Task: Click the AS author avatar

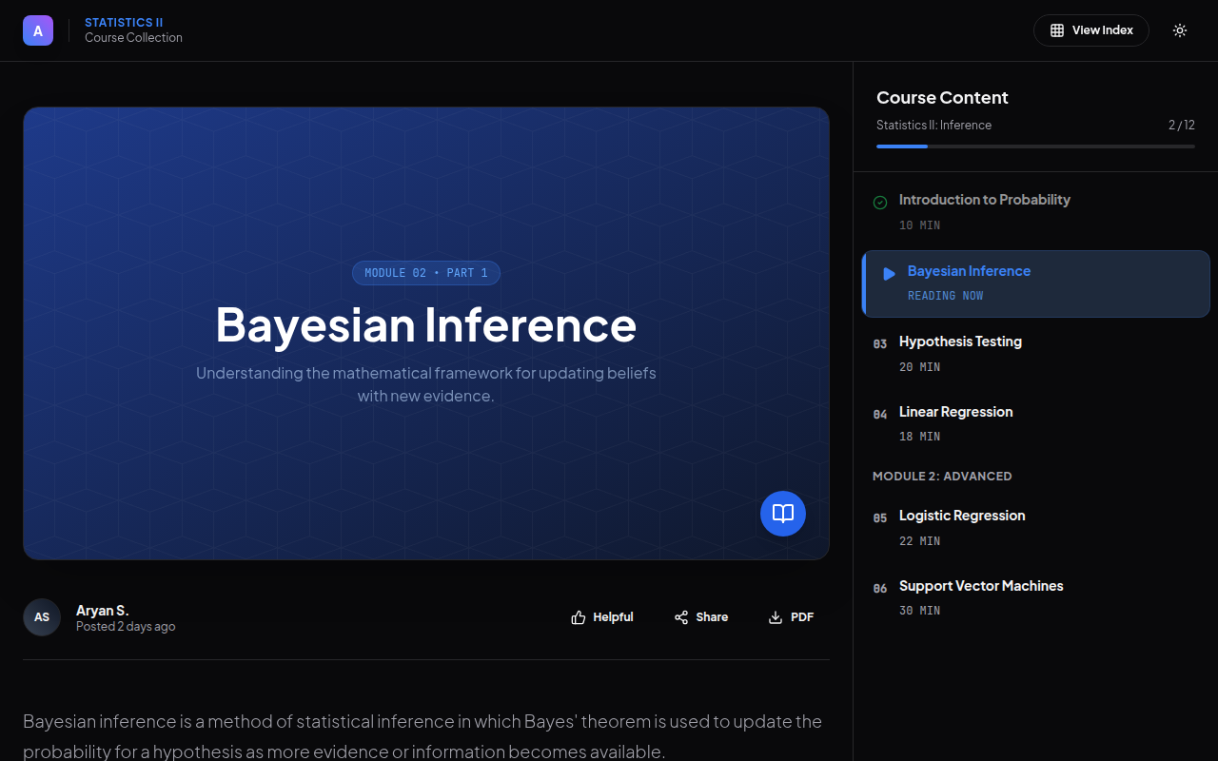Action: pyautogui.click(x=42, y=617)
